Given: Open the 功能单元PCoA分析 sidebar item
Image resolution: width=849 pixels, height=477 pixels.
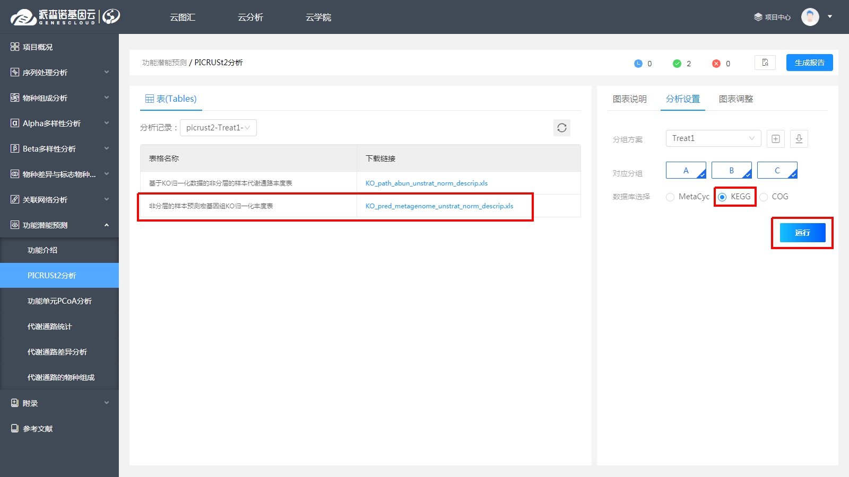Looking at the screenshot, I should click(59, 301).
